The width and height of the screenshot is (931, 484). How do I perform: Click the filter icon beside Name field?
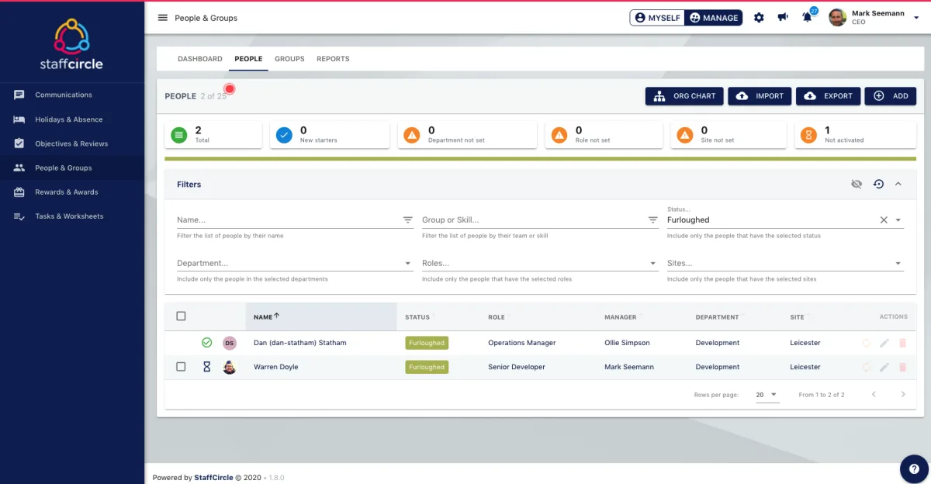point(408,220)
